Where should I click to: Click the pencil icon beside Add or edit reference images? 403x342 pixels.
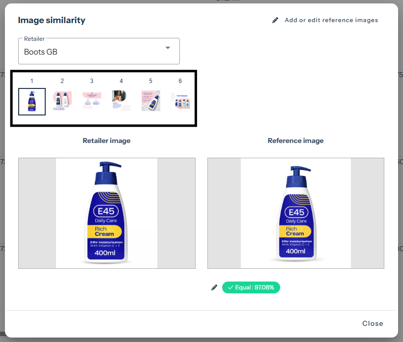click(x=275, y=21)
